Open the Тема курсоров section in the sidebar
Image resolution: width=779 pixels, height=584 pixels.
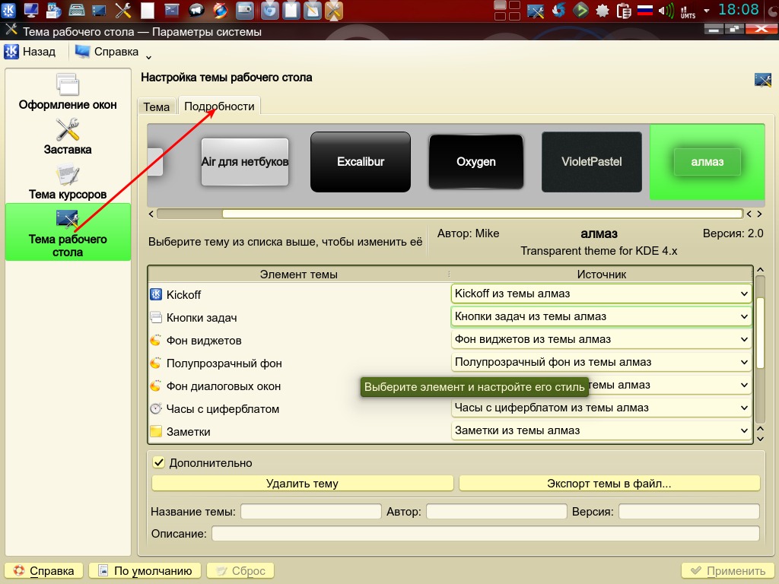[x=68, y=181]
